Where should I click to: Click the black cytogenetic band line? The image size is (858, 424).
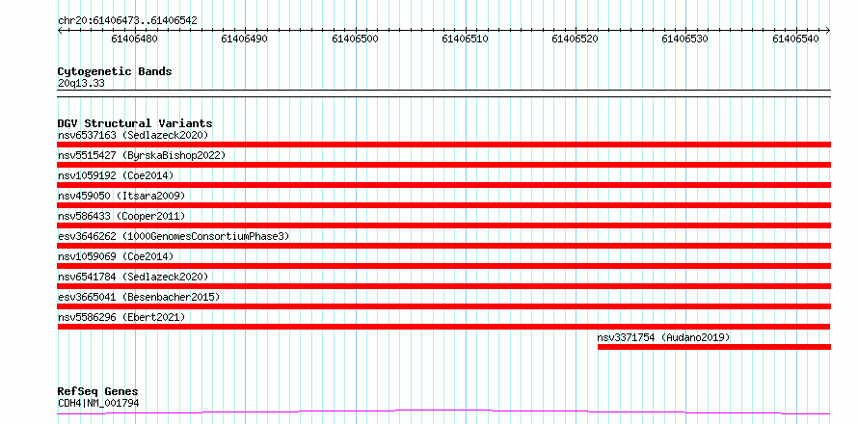click(x=443, y=93)
